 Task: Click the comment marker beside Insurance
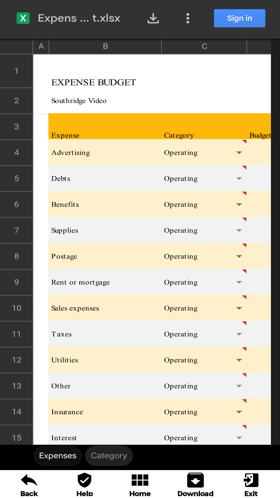(x=245, y=401)
